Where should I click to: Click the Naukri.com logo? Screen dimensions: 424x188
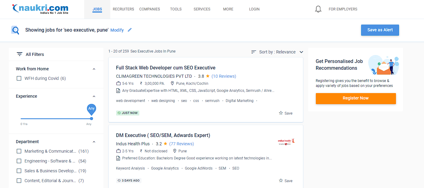(x=40, y=9)
